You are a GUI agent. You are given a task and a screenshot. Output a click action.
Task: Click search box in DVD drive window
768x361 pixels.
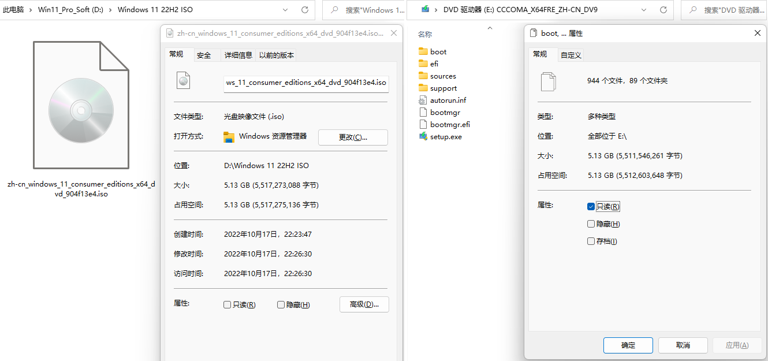pos(725,10)
